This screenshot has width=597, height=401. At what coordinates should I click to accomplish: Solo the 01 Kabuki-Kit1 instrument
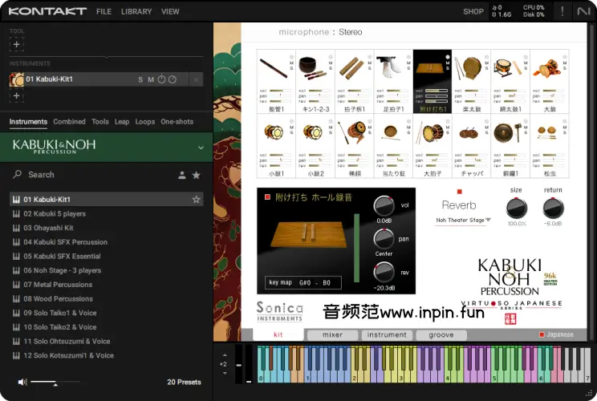pyautogui.click(x=140, y=79)
